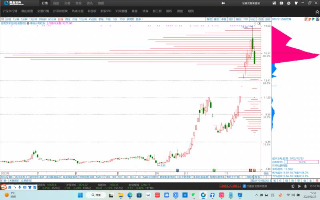
Task: Open the Windows Start button
Action: (x=80, y=195)
